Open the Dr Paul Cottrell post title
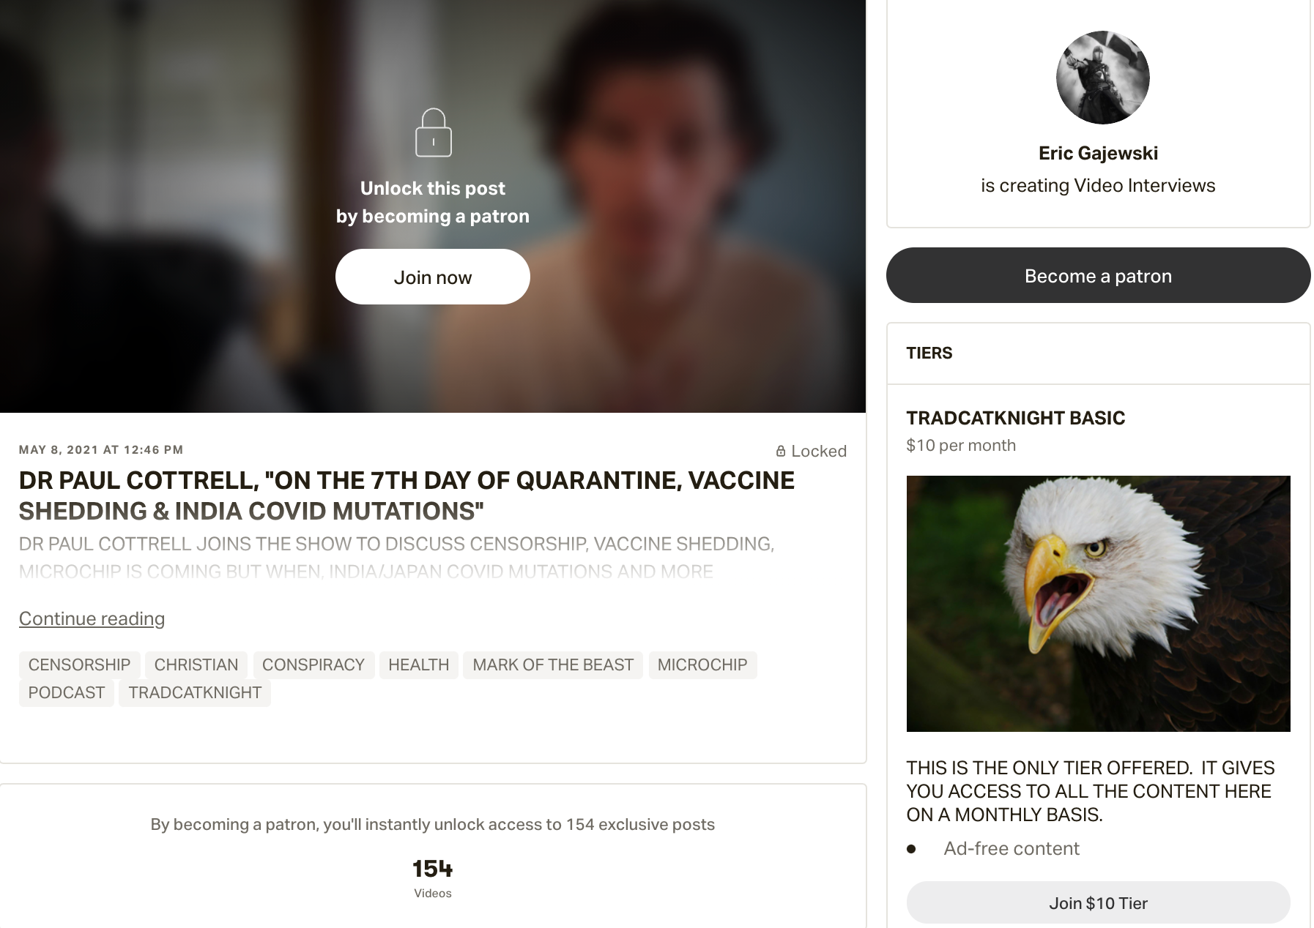Viewport: 1314px width, 928px height. click(x=407, y=495)
